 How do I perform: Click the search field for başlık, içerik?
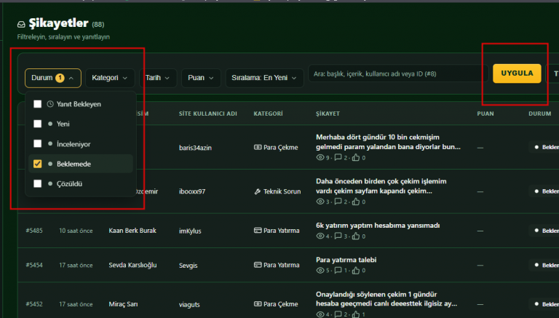pyautogui.click(x=398, y=73)
